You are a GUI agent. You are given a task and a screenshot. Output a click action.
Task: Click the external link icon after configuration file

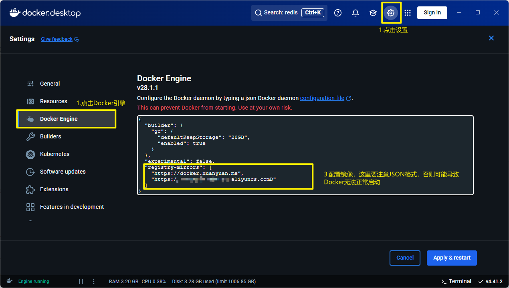coord(349,98)
